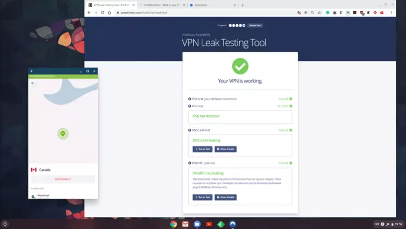Open Files app from the shelf
Viewport: 406px width, 229px height.
[x=197, y=224]
